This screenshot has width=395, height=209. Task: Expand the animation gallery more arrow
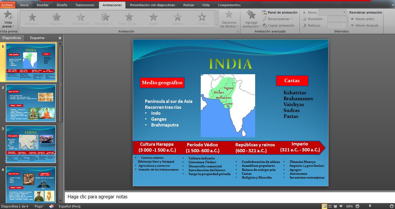click(x=217, y=26)
